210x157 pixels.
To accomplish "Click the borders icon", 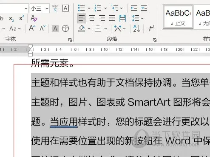I will pyautogui.click(x=98, y=28).
